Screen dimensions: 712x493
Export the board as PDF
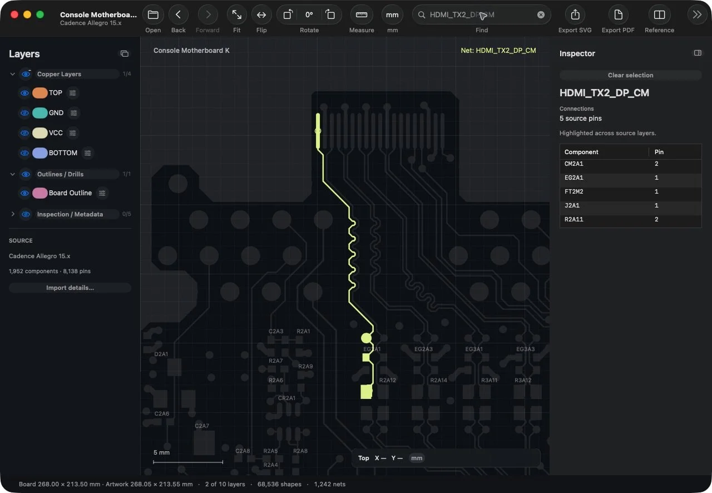[618, 15]
